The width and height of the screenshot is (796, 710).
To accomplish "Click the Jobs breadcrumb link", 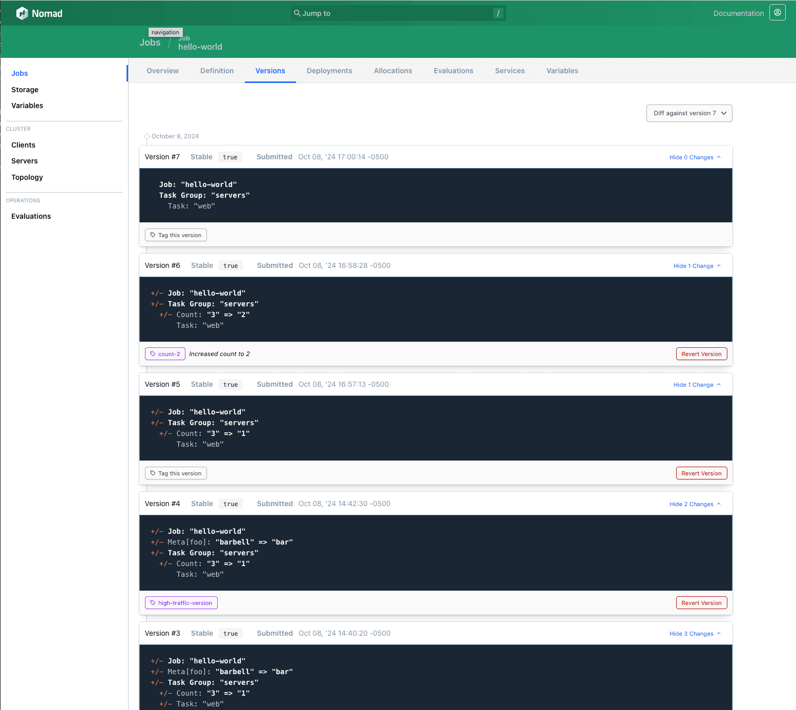I will (150, 43).
